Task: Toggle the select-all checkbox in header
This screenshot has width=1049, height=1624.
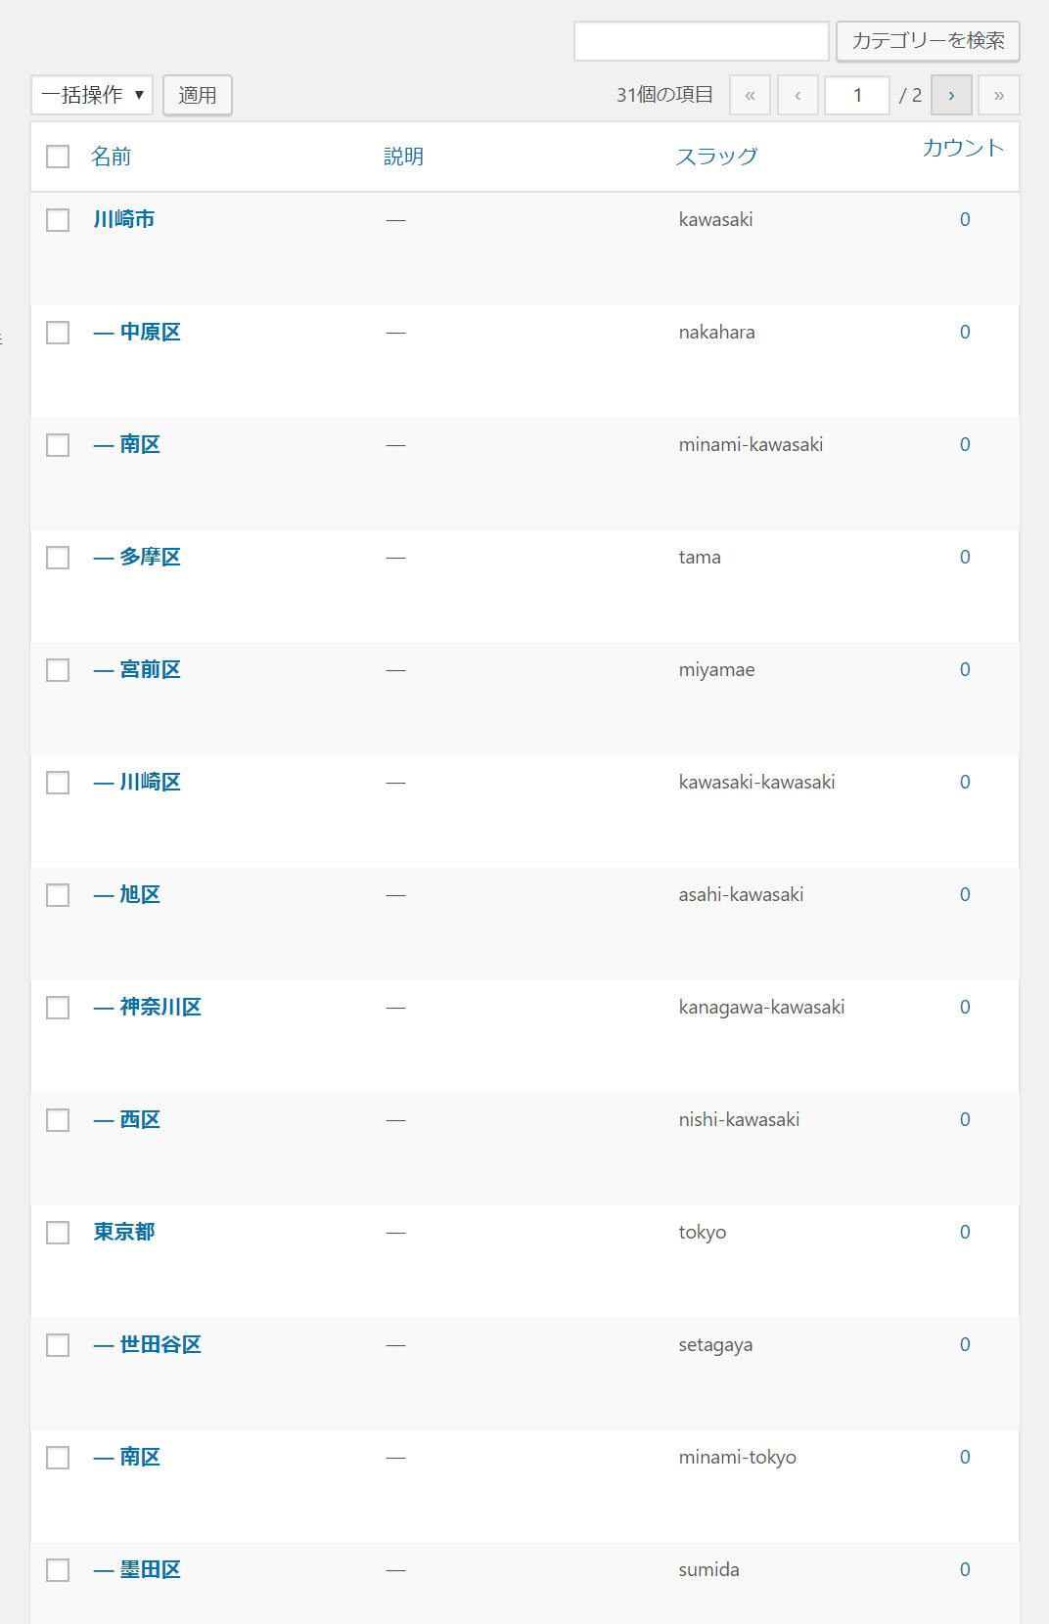Action: pos(58,157)
